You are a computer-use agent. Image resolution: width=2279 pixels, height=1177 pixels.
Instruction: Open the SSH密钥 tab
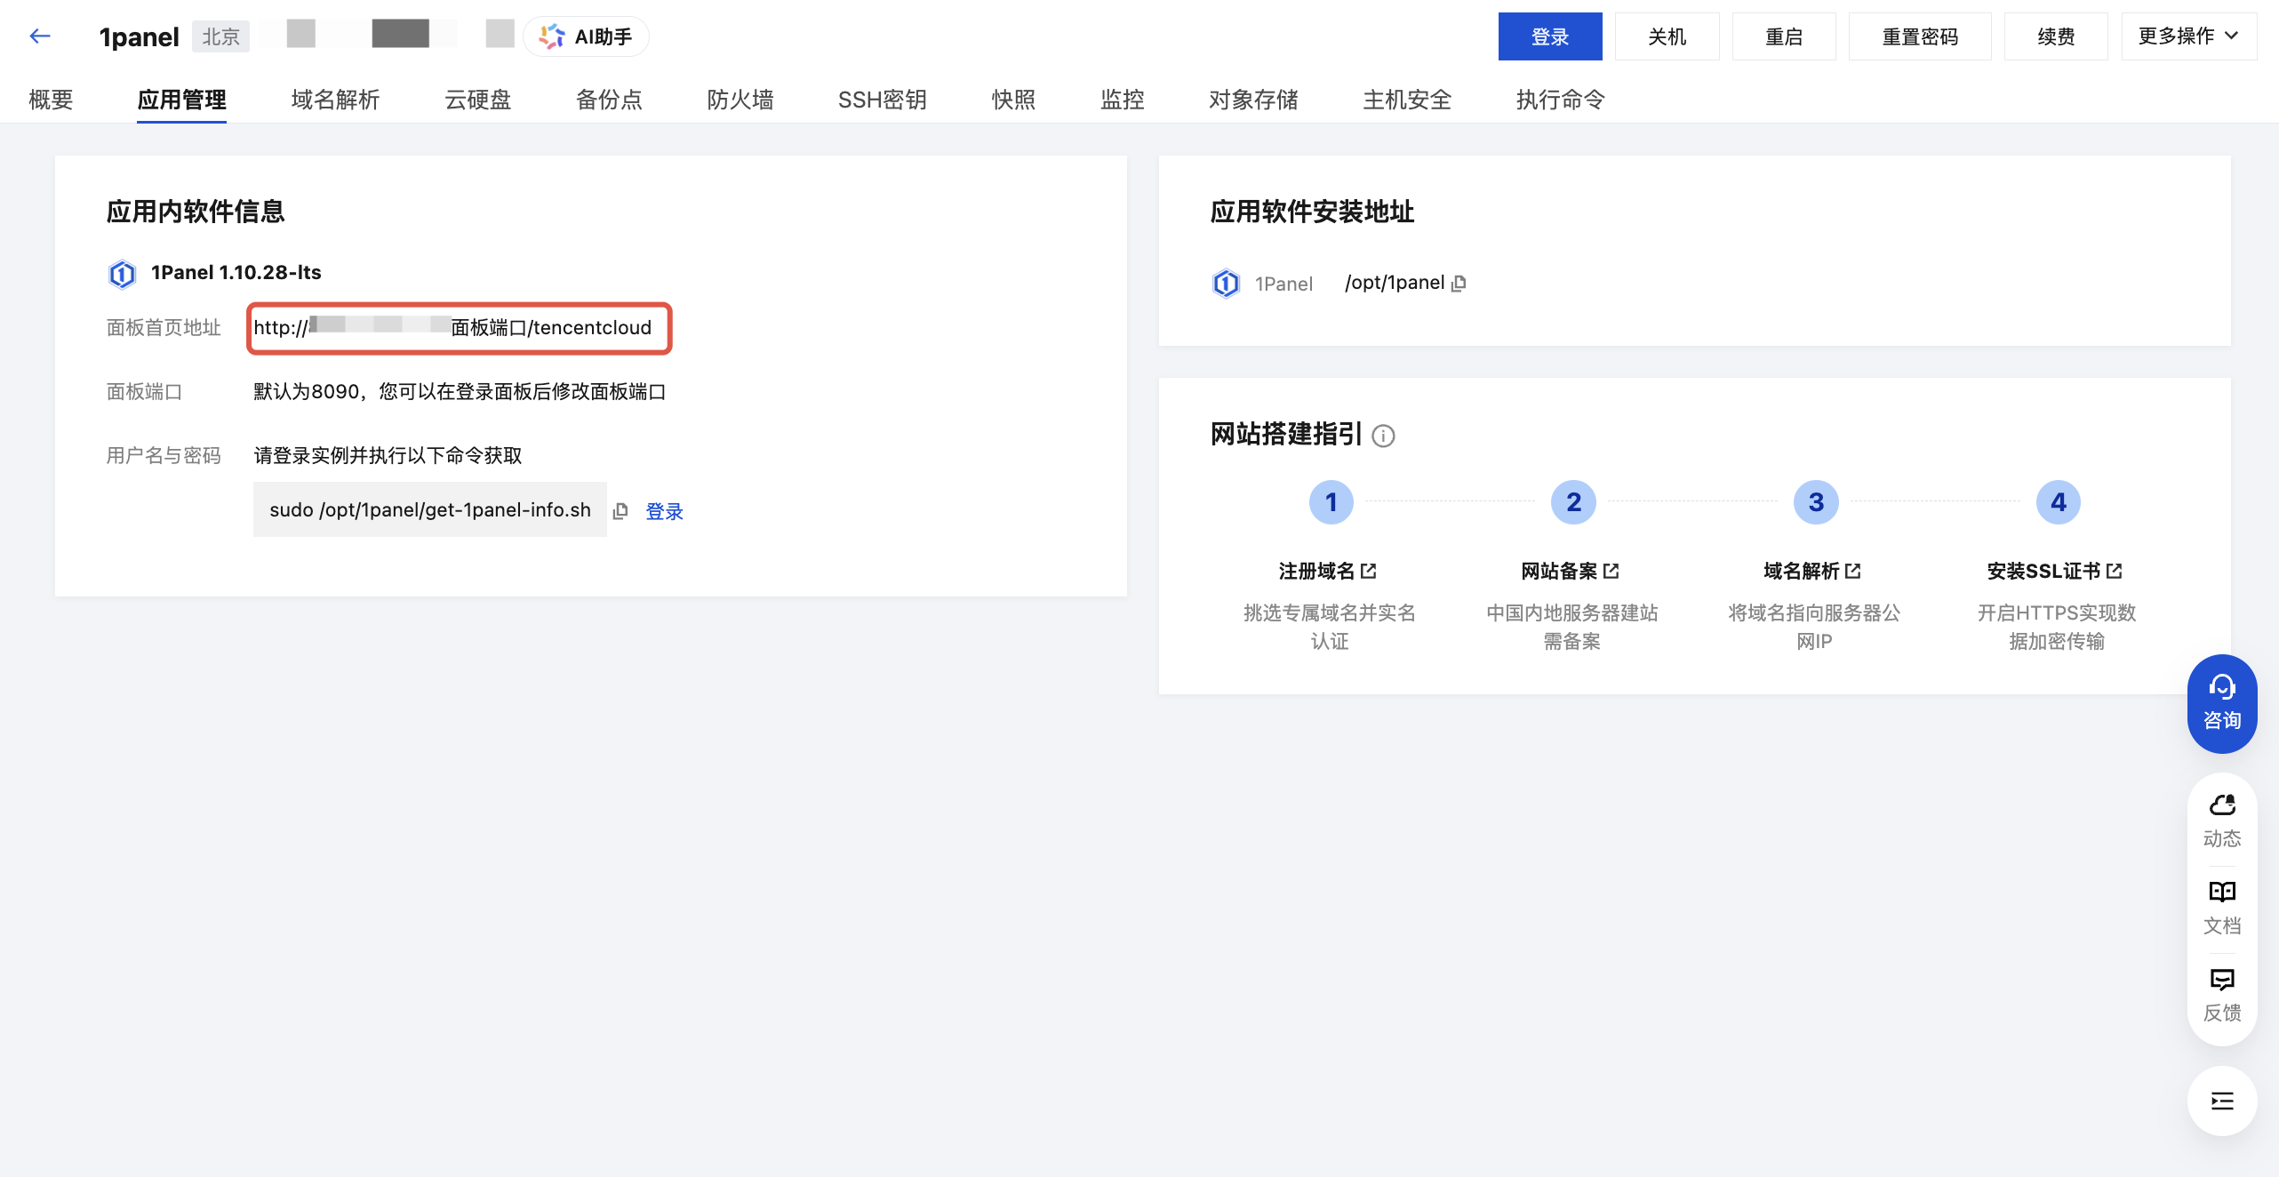click(x=882, y=100)
